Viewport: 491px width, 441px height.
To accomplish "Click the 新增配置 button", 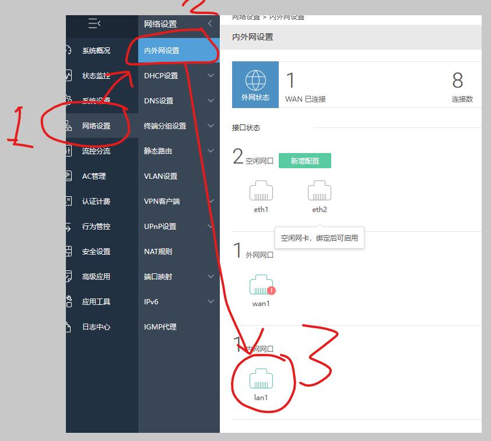I will 304,159.
